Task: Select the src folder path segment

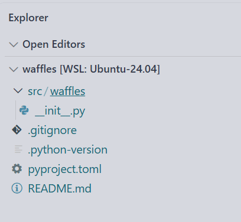Action: (35, 92)
